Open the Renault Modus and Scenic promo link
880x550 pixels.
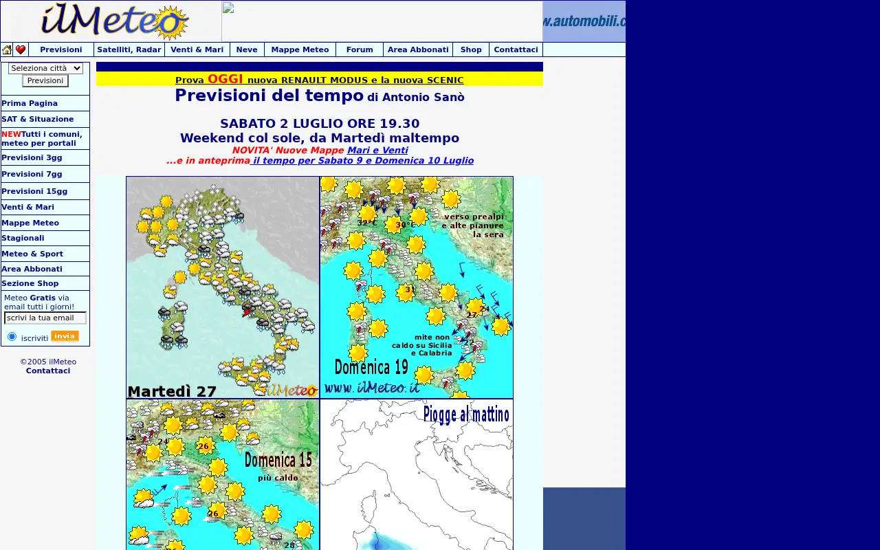(x=320, y=80)
